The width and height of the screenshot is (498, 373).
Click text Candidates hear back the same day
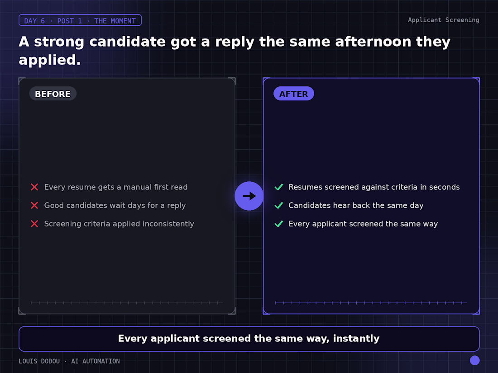click(356, 206)
